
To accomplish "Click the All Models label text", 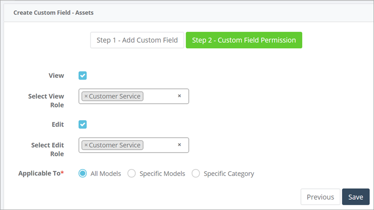I will 106,174.
